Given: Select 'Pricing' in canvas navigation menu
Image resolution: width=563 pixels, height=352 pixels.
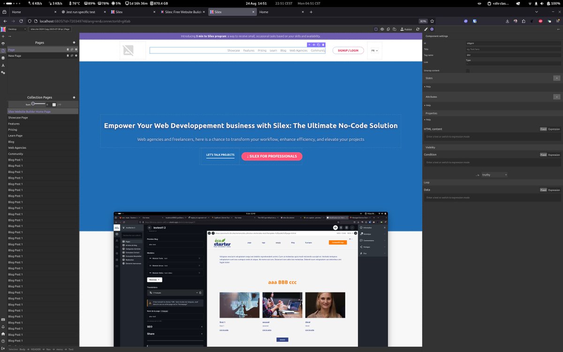Looking at the screenshot, I should pyautogui.click(x=262, y=51).
